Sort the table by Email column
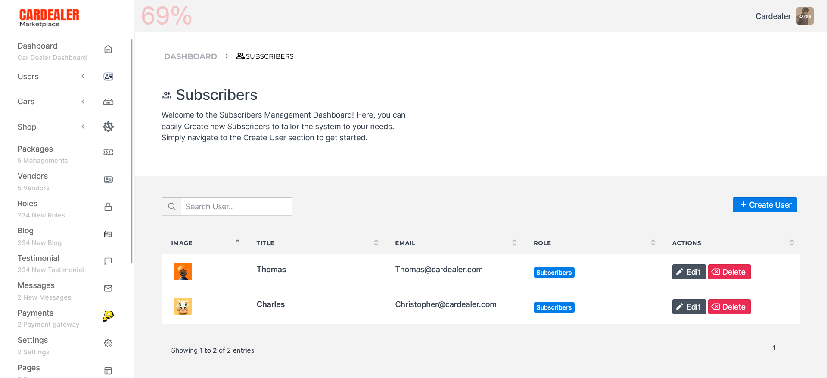The image size is (827, 378). pyautogui.click(x=514, y=242)
